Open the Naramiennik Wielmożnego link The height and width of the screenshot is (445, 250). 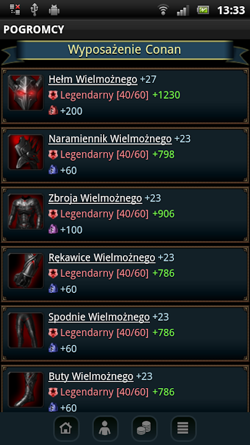[x=110, y=139]
